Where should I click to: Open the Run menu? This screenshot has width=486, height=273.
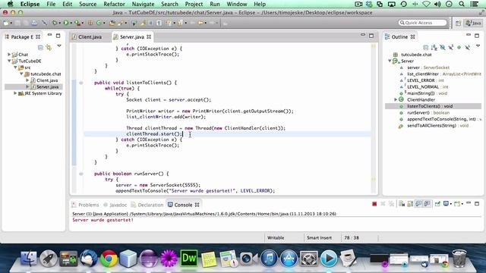coord(214,4)
